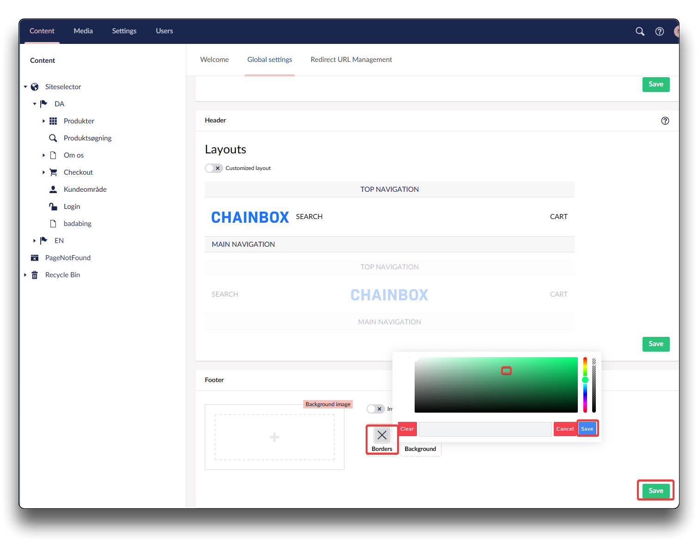The height and width of the screenshot is (542, 698).
Task: Switch to the Redirect URL Management tab
Action: coord(351,60)
